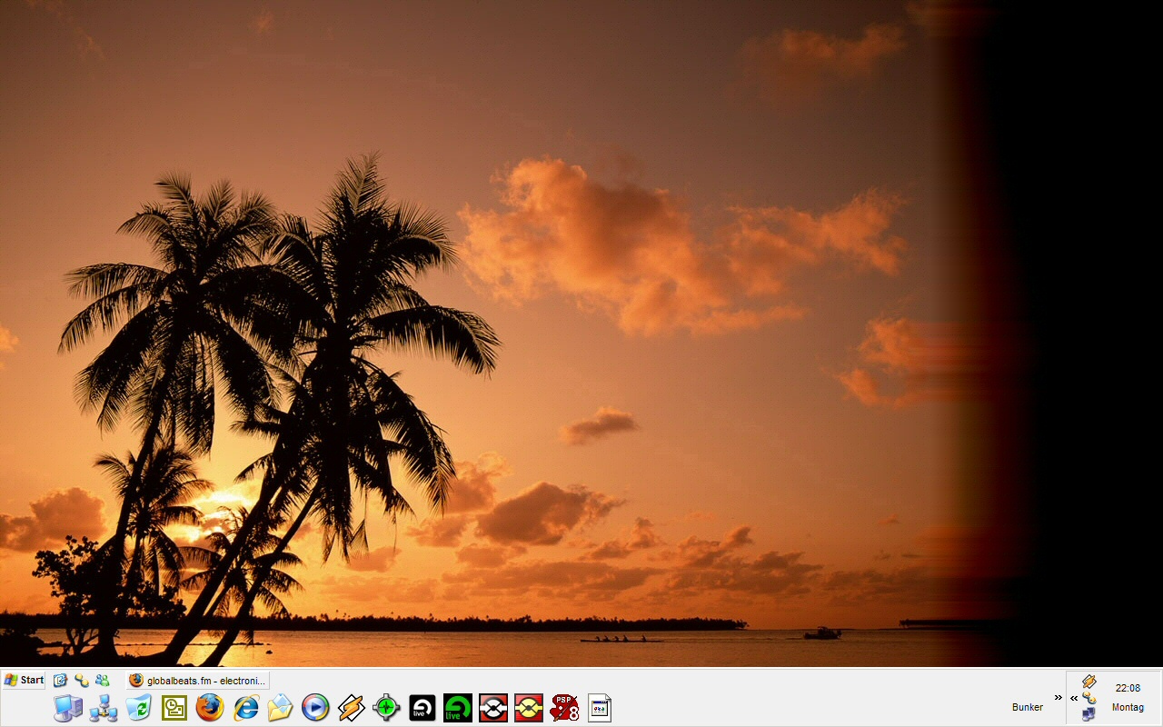Viewport: 1163px width, 727px height.
Task: Launch Winamp from the icon toolbar
Action: coord(351,708)
